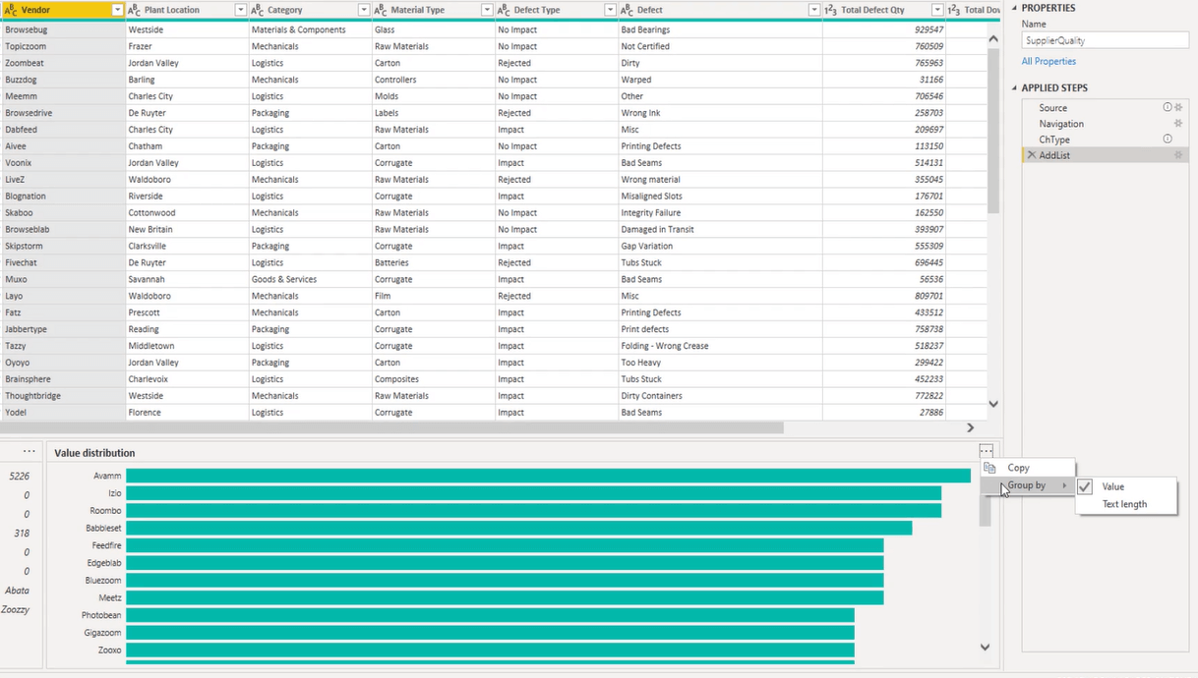The image size is (1198, 678).
Task: Edit the query Name field SupplierQuality
Action: point(1105,40)
